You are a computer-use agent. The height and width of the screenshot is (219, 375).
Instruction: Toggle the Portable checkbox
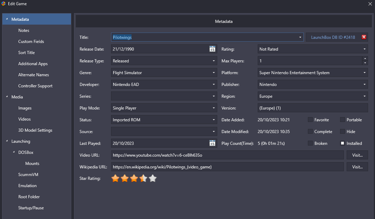click(x=342, y=120)
